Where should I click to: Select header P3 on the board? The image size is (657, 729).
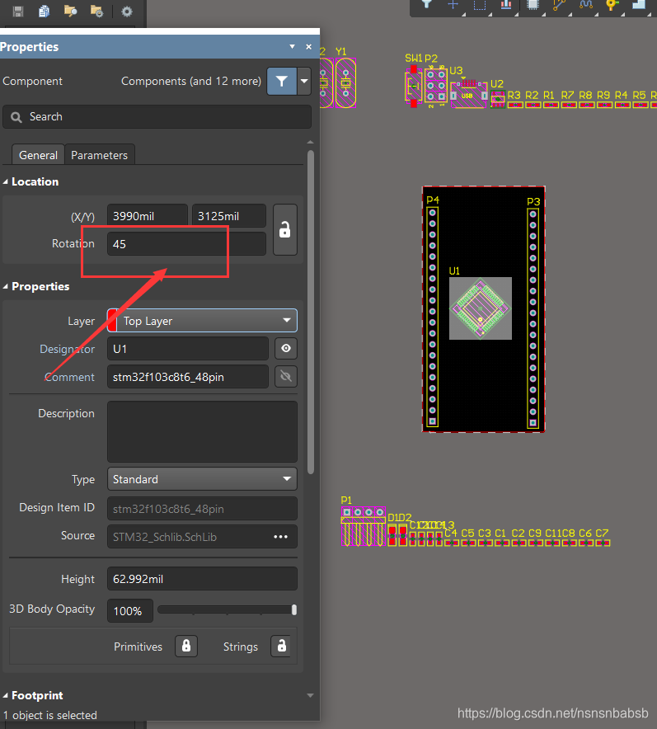pos(533,318)
